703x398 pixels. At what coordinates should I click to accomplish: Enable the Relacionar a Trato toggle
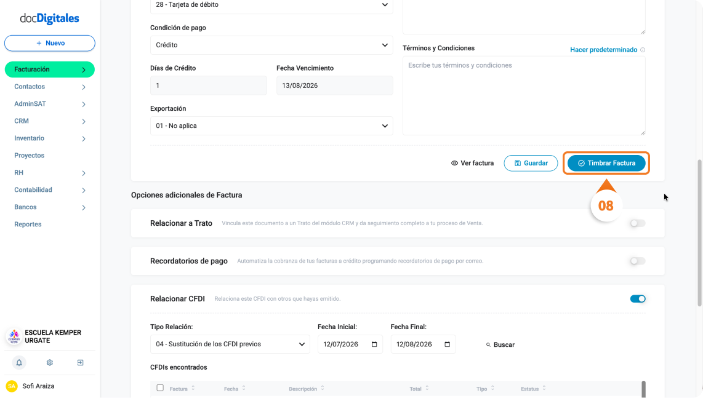pos(638,223)
